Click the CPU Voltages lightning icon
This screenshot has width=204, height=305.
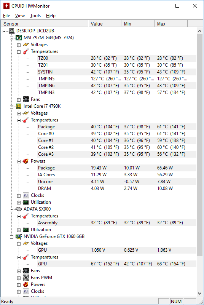26,113
